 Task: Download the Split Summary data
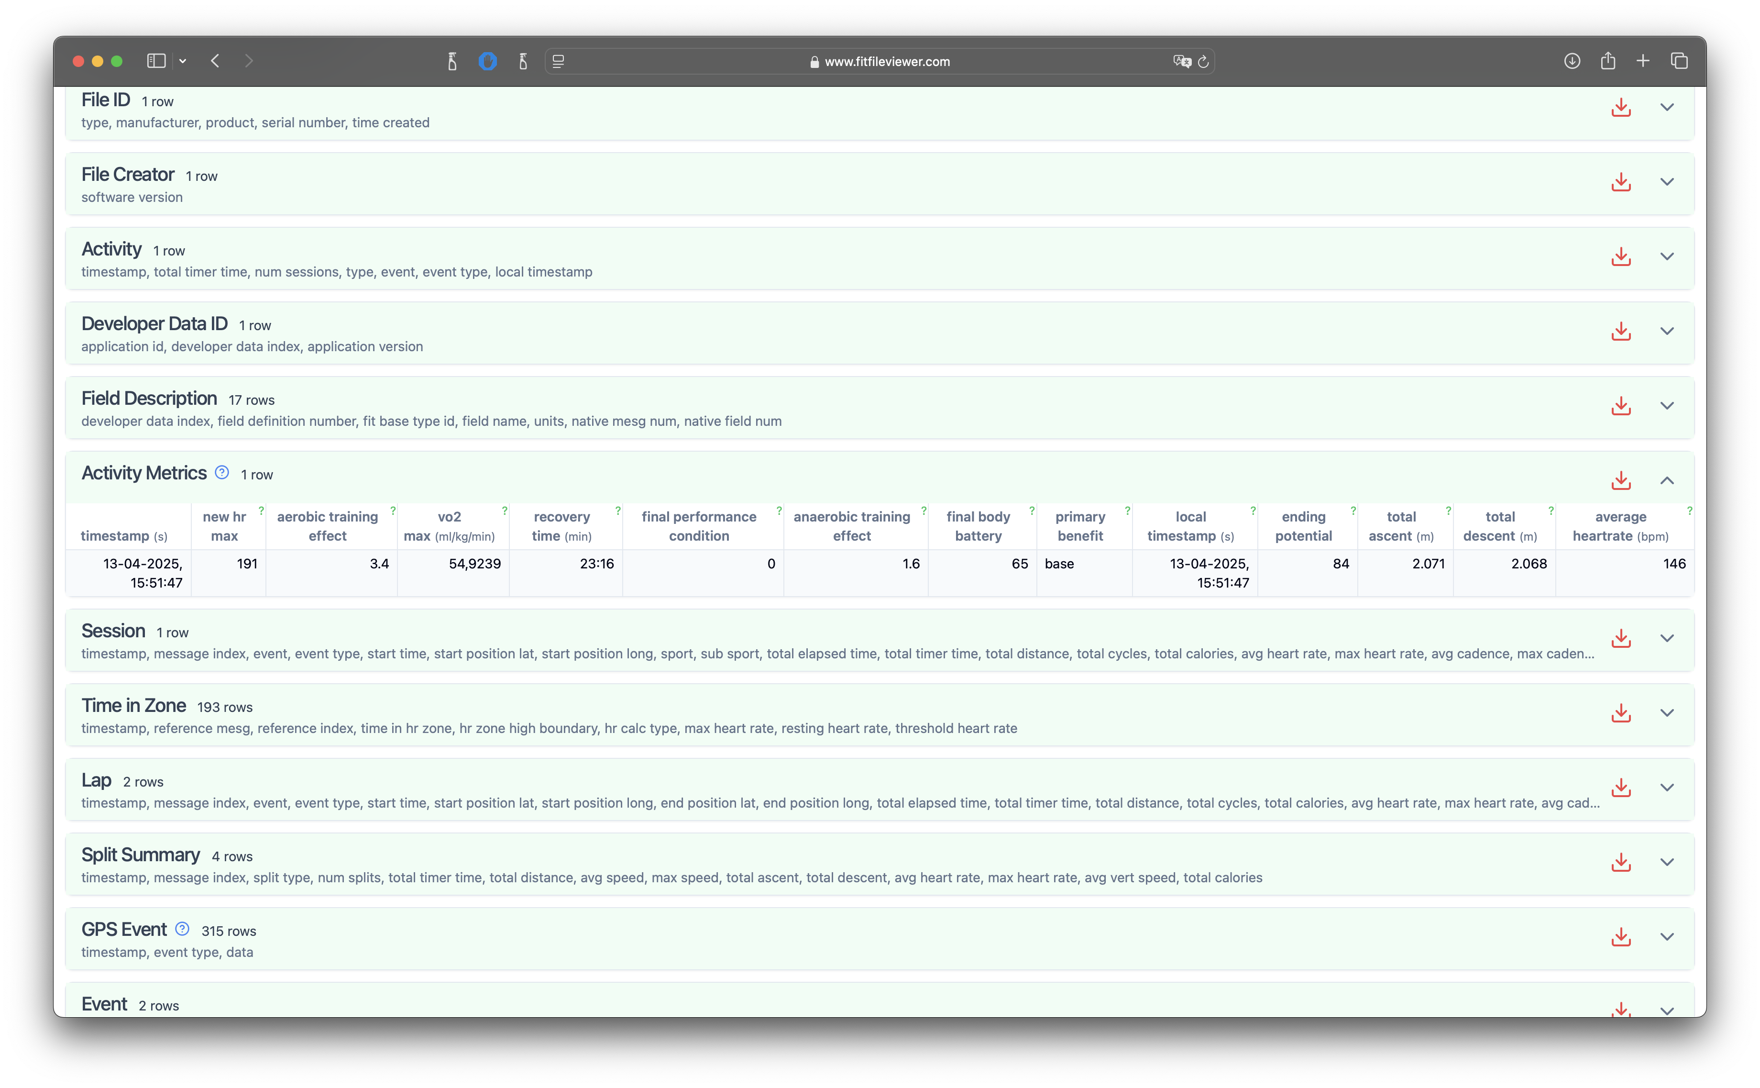[1620, 862]
